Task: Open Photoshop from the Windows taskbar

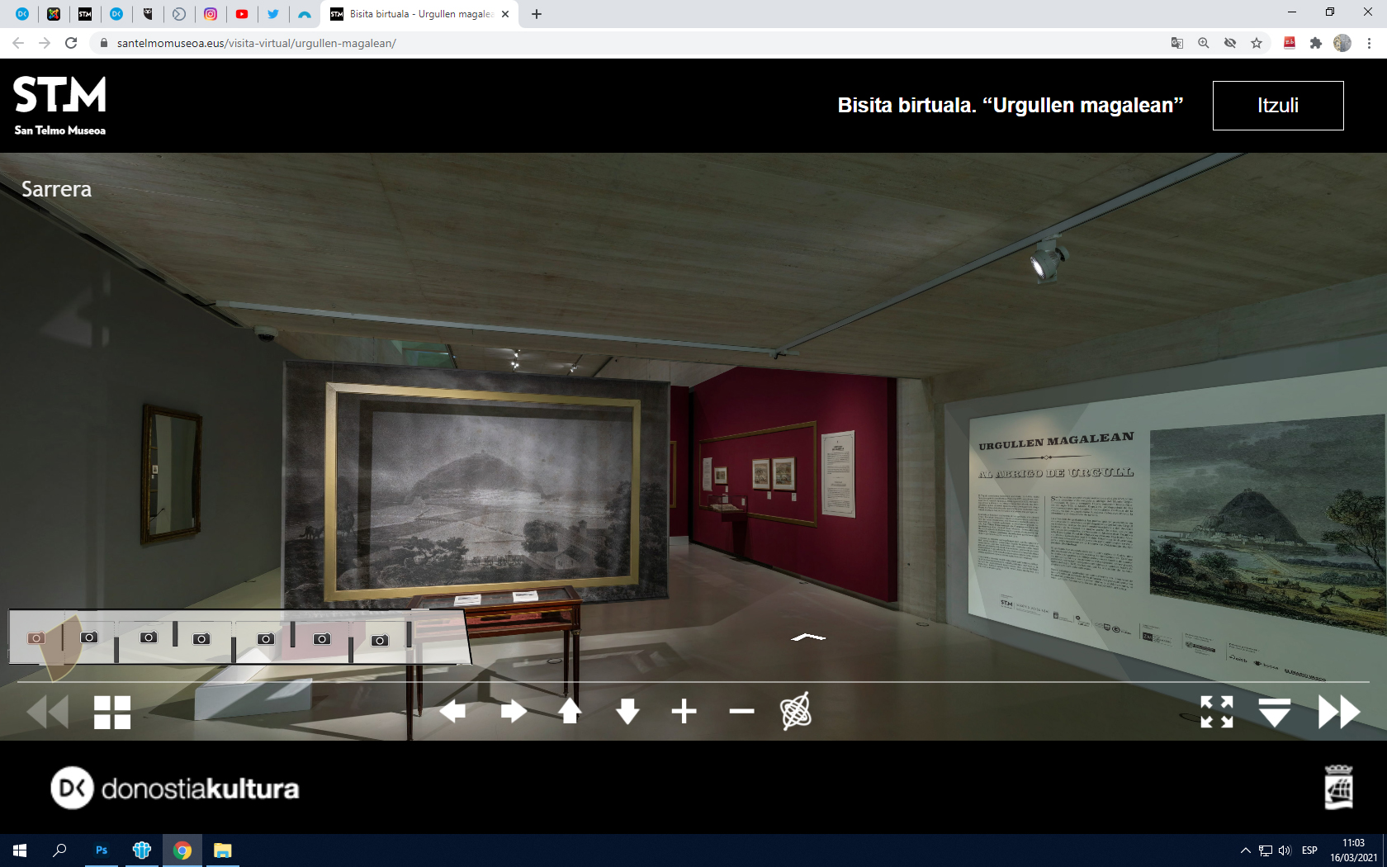Action: coord(102,850)
